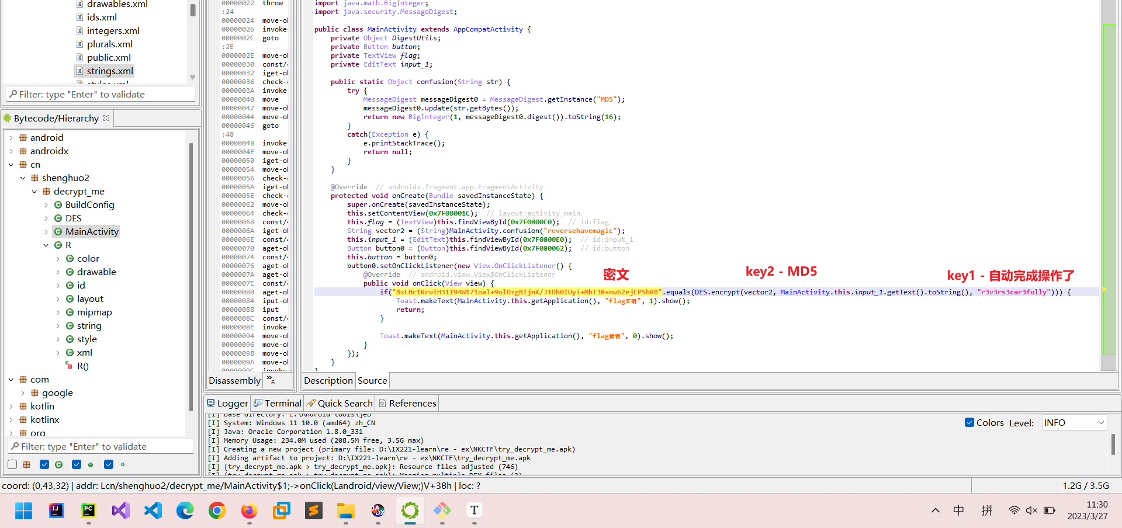Image resolution: width=1122 pixels, height=528 pixels.
Task: Open VS Code from the taskbar
Action: 153,511
